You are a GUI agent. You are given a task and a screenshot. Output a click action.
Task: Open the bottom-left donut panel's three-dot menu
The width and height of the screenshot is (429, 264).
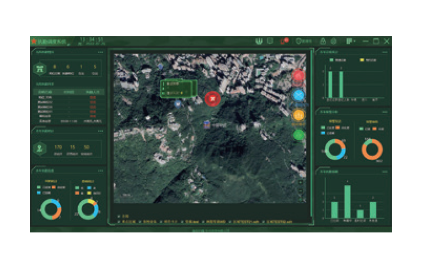tap(100, 171)
